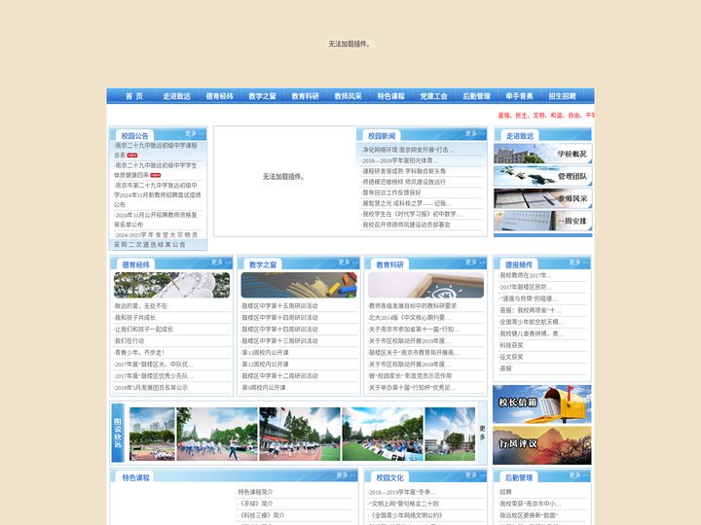The image size is (701, 525).
Task: Select the 校园文化 panel tab
Action: click(389, 477)
